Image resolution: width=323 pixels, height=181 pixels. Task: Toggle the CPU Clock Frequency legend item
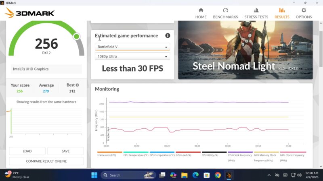(240, 156)
